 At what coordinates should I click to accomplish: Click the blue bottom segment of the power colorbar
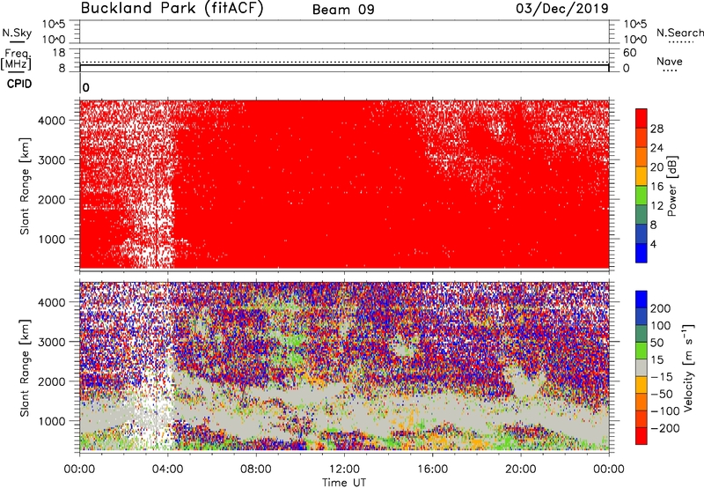tap(642, 253)
